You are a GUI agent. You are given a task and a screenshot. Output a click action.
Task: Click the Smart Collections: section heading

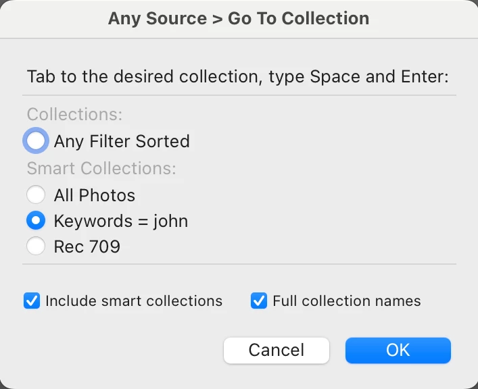pyautogui.click(x=101, y=168)
